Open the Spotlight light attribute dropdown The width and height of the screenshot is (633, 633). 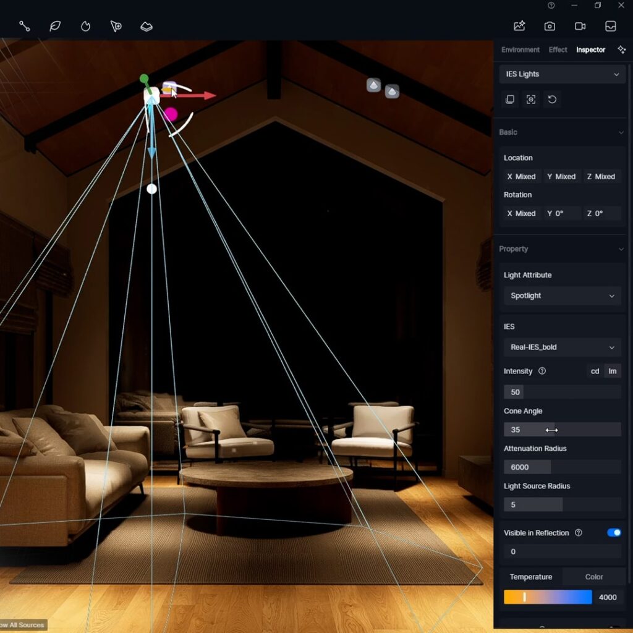point(562,295)
